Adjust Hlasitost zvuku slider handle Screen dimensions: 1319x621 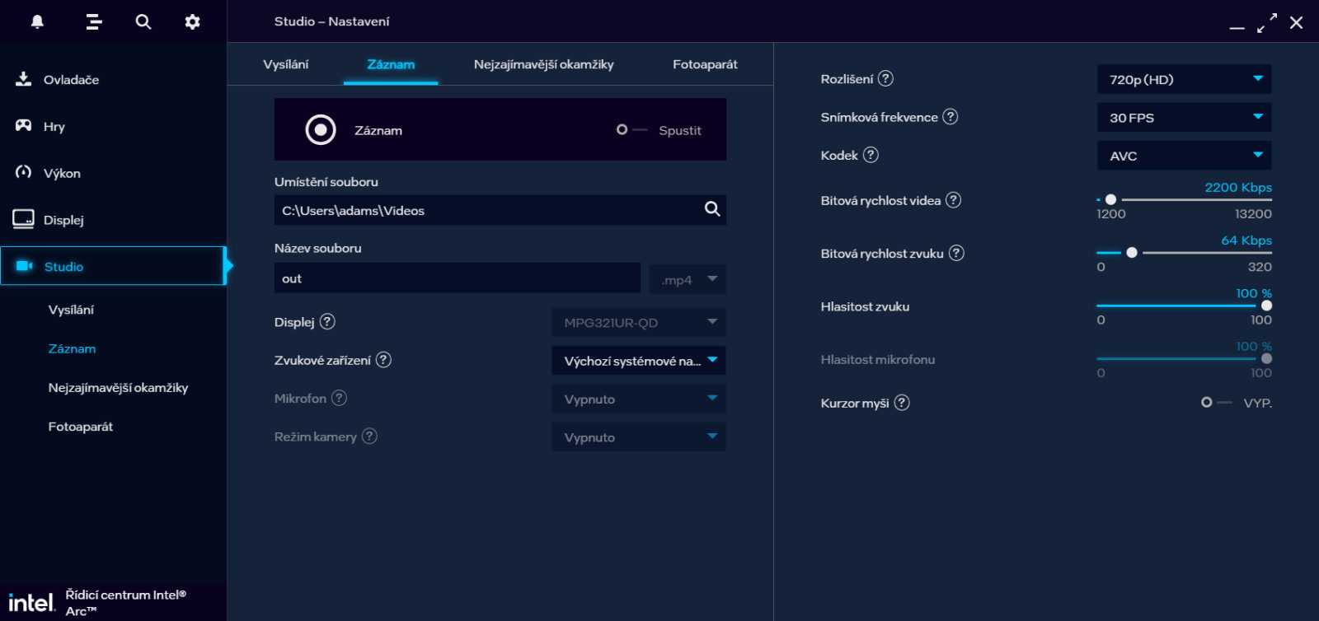(x=1266, y=306)
